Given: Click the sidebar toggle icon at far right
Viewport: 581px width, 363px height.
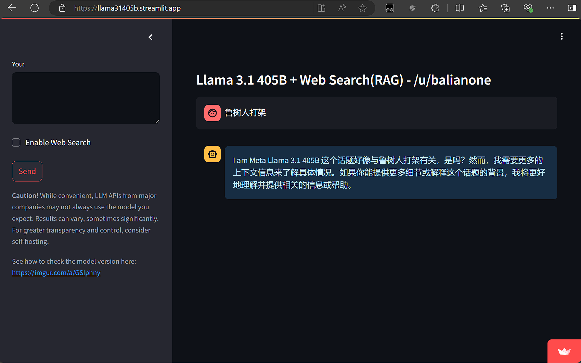Looking at the screenshot, I should coord(572,8).
